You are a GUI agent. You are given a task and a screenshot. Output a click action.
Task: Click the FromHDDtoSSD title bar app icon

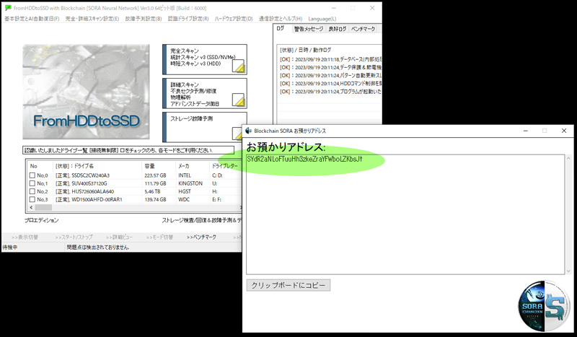point(8,8)
